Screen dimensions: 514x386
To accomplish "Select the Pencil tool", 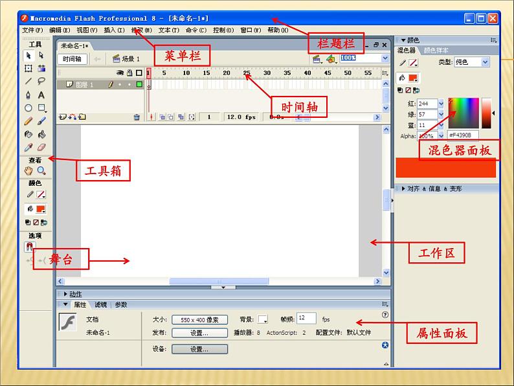I will tap(28, 121).
